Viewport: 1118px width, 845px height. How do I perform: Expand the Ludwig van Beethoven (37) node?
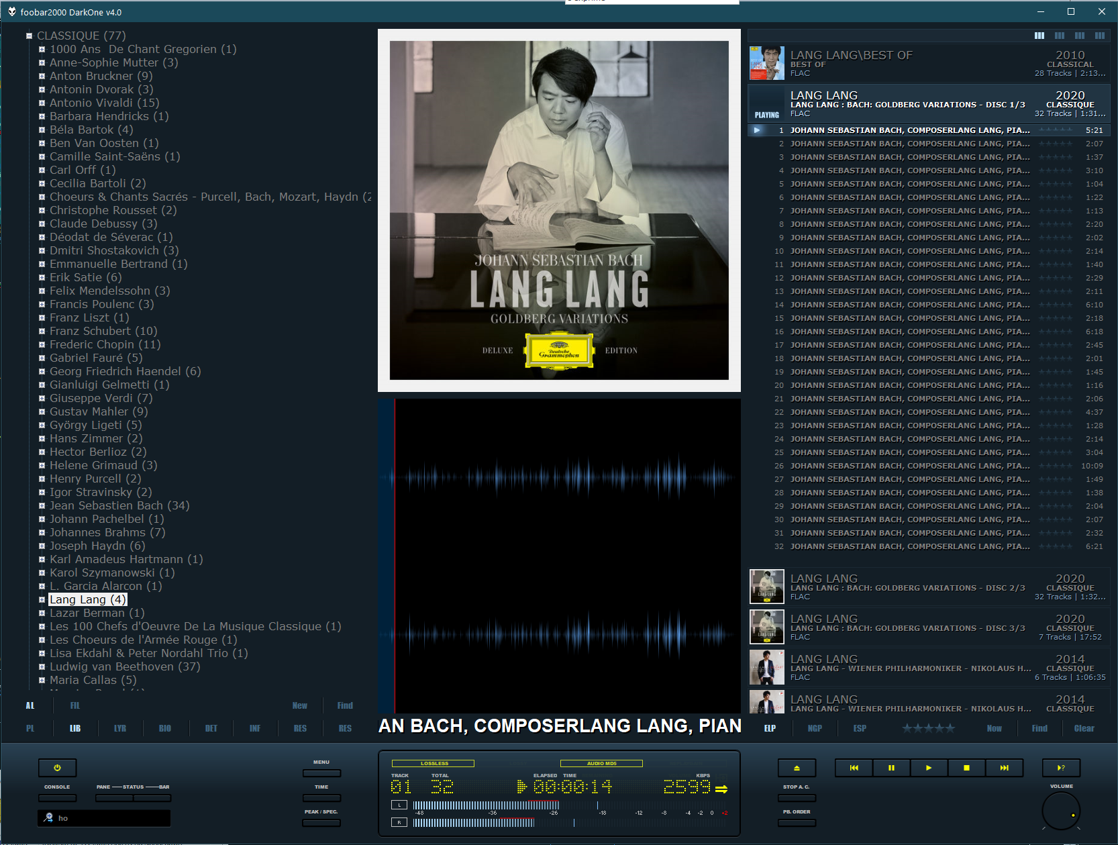point(42,666)
